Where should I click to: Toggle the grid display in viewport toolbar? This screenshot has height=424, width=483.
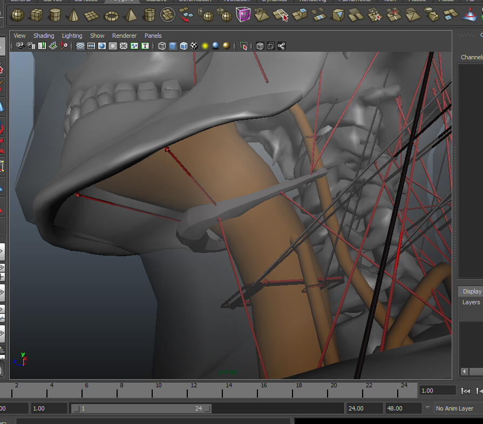coord(80,46)
